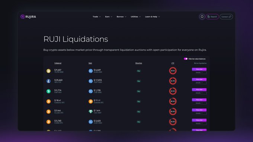Place Bid on the $9,457 DOGE liquidation
This screenshot has height=142, width=253.
tap(199, 69)
